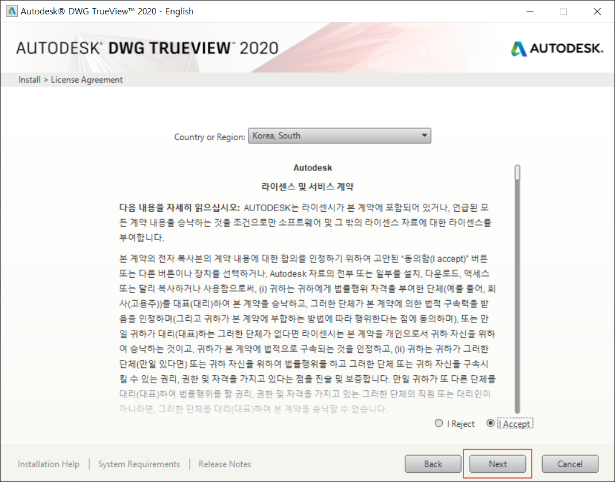
Task: Select the I Reject radio button
Action: 439,423
